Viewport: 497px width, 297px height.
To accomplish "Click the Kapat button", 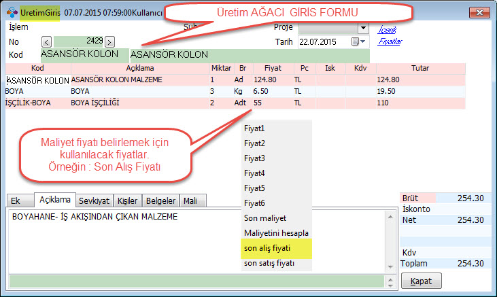I will point(422,281).
